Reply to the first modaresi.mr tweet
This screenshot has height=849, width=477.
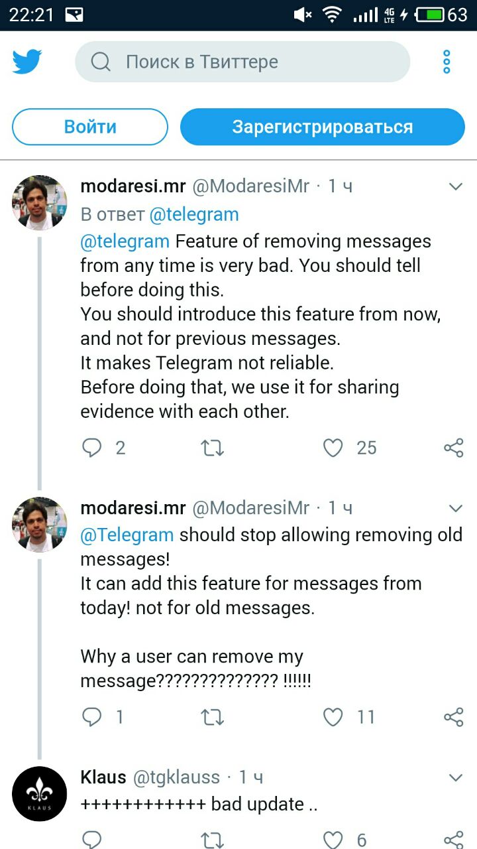coord(91,448)
